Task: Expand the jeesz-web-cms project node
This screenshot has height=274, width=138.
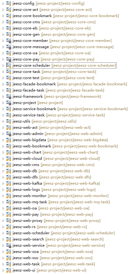Action: point(3,165)
